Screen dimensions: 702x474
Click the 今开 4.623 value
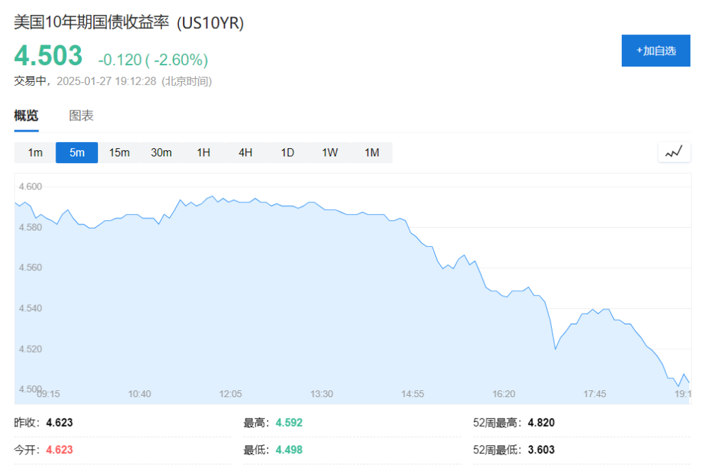click(x=59, y=449)
